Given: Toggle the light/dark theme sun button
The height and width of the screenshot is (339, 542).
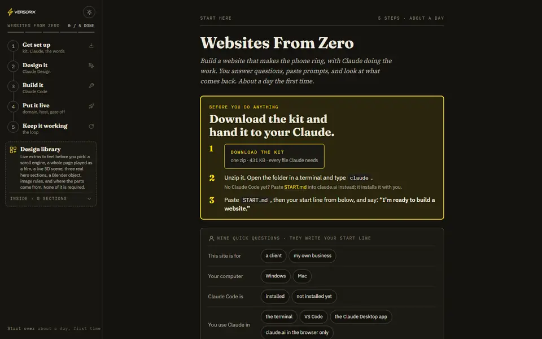Looking at the screenshot, I should (89, 12).
